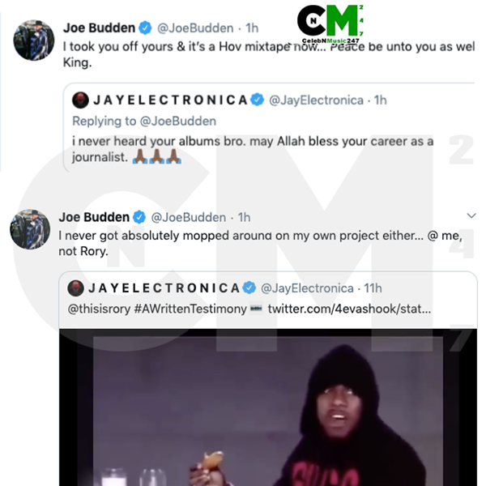The image size is (486, 486).
Task: Click Jay Electronica's avatar in second quoted tweet
Action: (75, 288)
